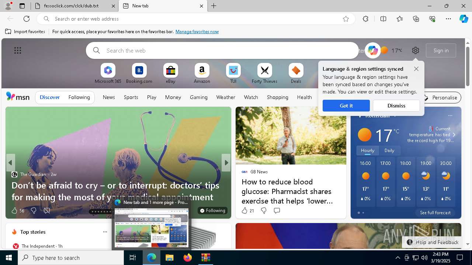This screenshot has height=265, width=472.
Task: Launch Firefox from taskbar
Action: pyautogui.click(x=188, y=258)
